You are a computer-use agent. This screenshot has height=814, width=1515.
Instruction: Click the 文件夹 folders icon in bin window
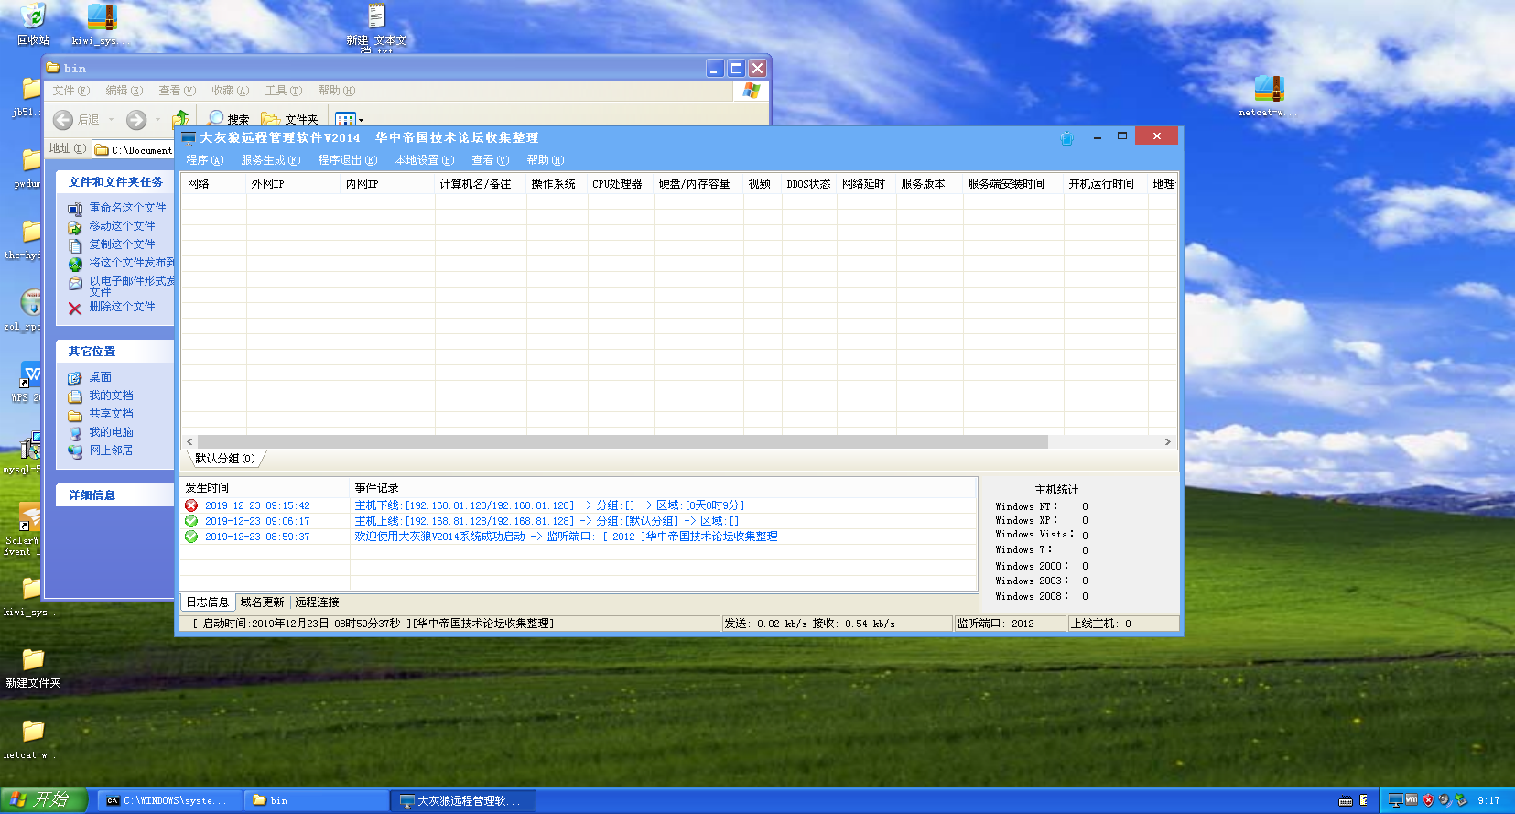point(271,119)
